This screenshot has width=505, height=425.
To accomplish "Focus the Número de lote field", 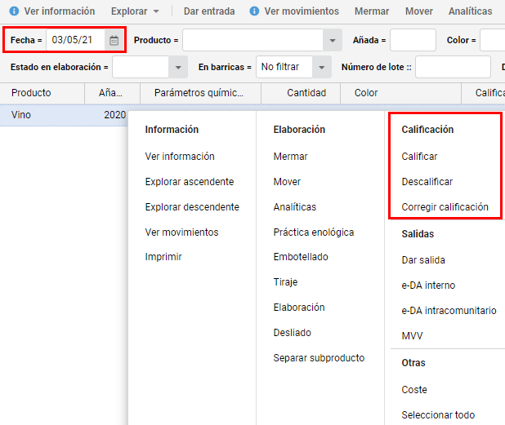I will [x=453, y=67].
